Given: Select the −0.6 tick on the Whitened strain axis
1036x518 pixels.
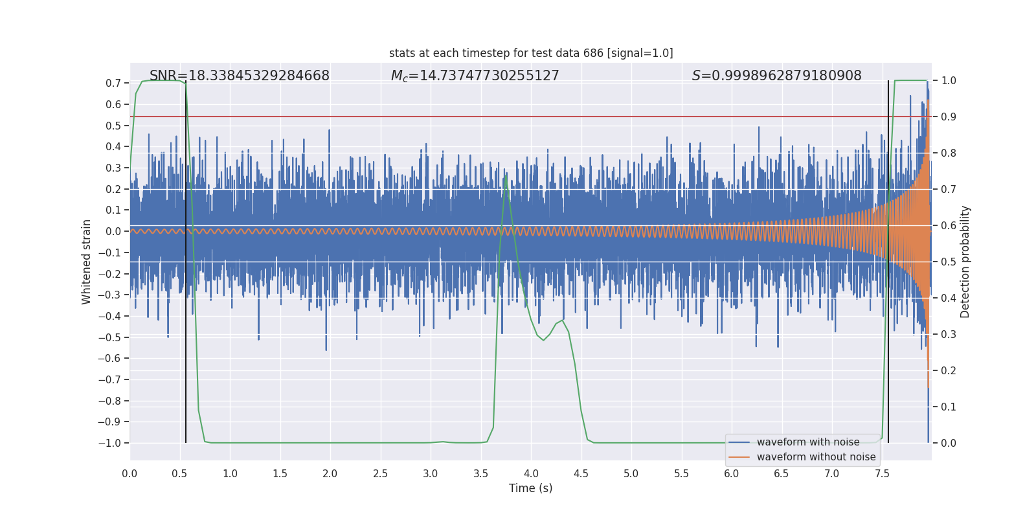Looking at the screenshot, I should pos(110,358).
